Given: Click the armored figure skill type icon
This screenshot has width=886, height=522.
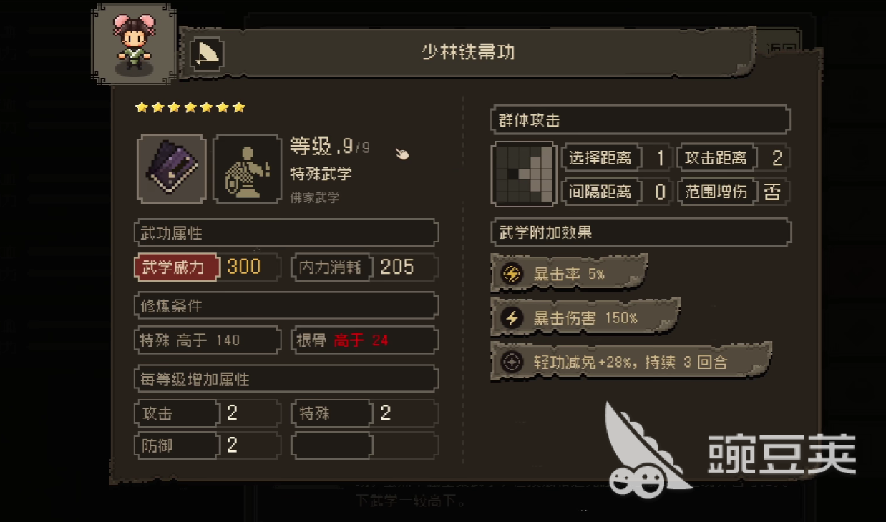Looking at the screenshot, I should click(247, 169).
